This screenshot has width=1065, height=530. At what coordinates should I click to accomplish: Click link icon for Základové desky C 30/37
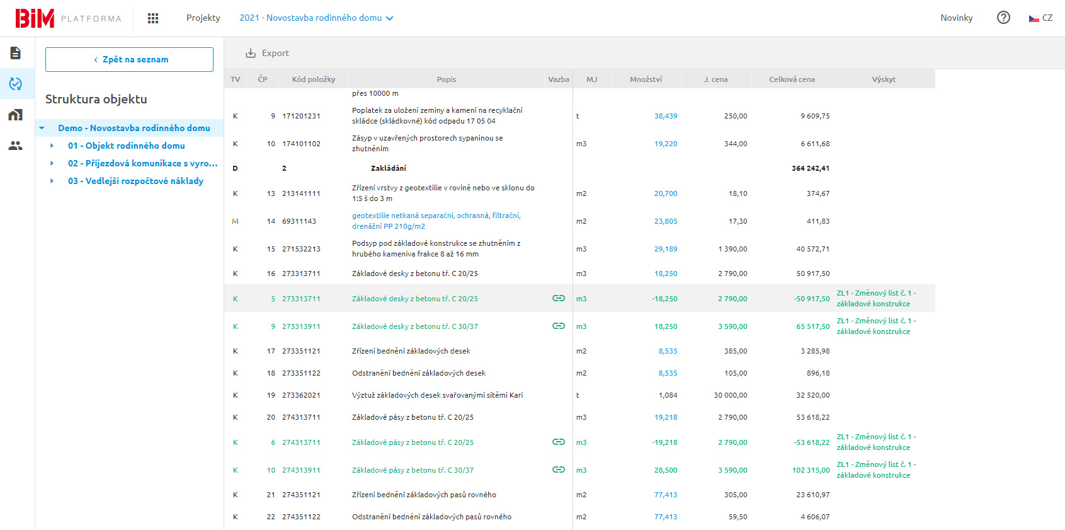[558, 326]
